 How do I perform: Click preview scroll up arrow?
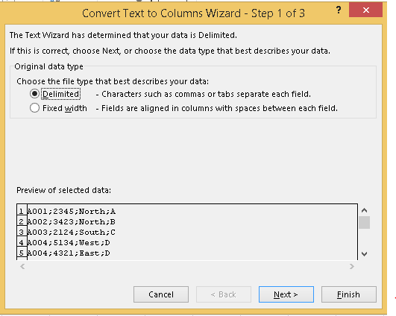click(364, 210)
